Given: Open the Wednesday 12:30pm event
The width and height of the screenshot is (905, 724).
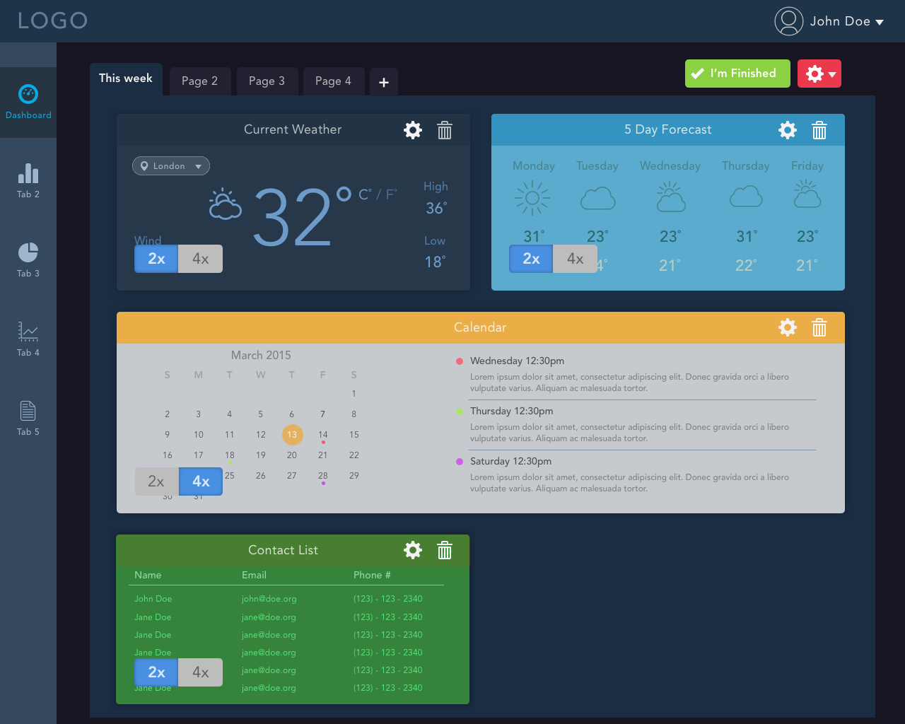Looking at the screenshot, I should (x=517, y=361).
